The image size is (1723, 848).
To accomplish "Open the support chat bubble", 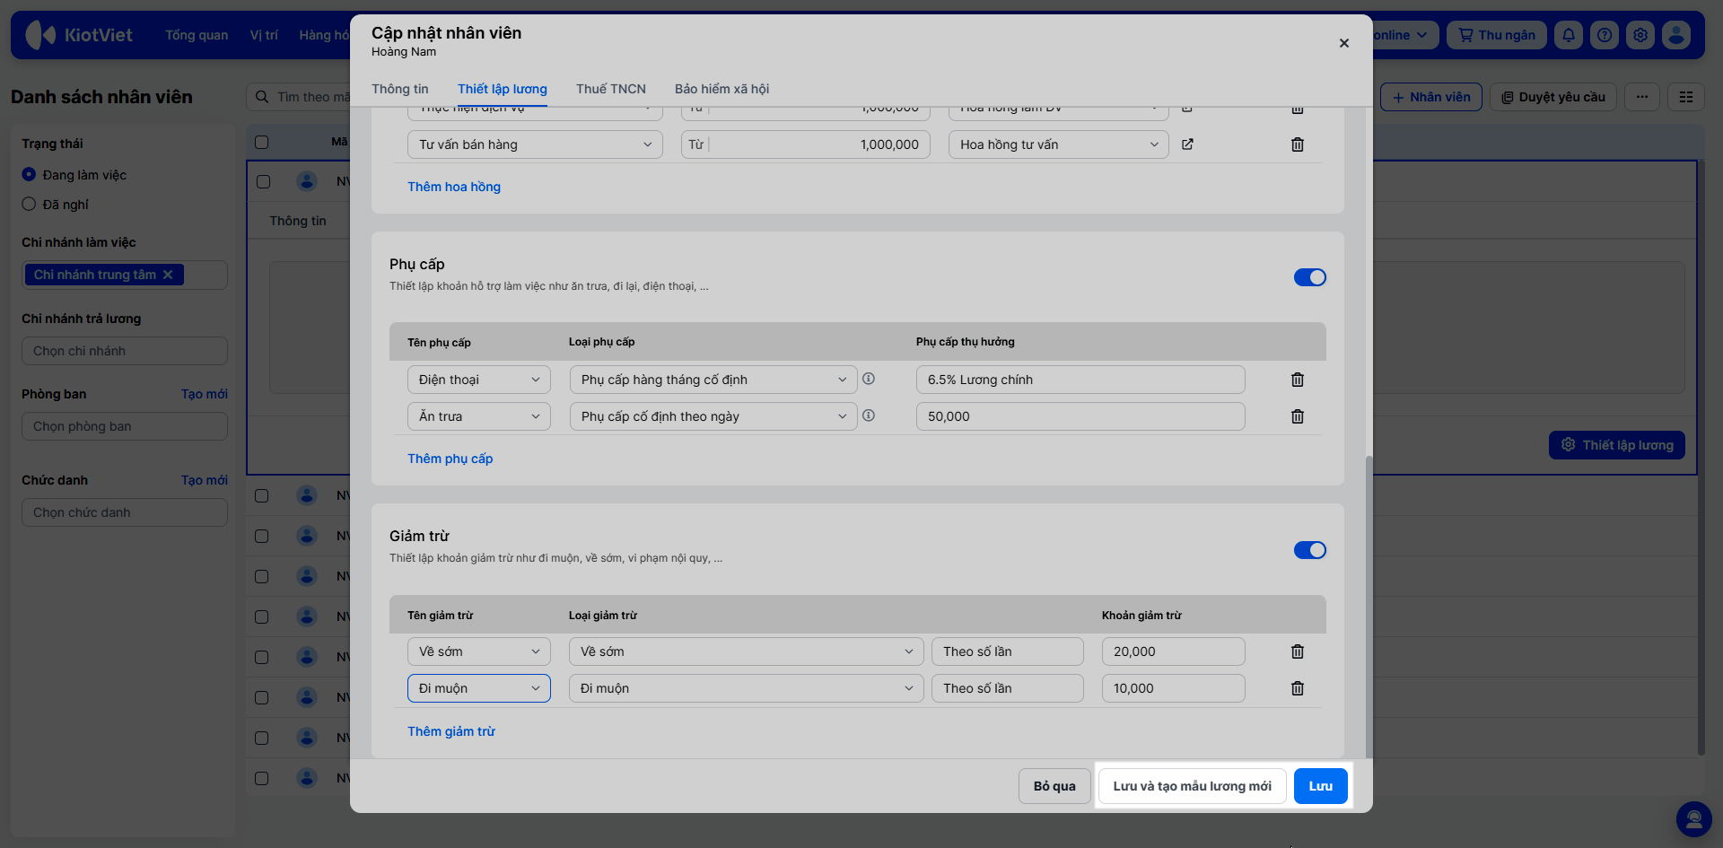I will click(1694, 819).
